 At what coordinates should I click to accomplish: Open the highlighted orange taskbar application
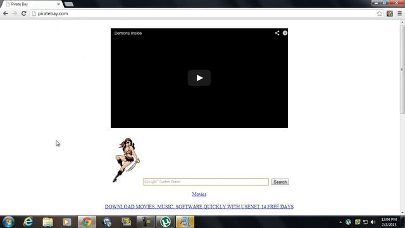185,222
